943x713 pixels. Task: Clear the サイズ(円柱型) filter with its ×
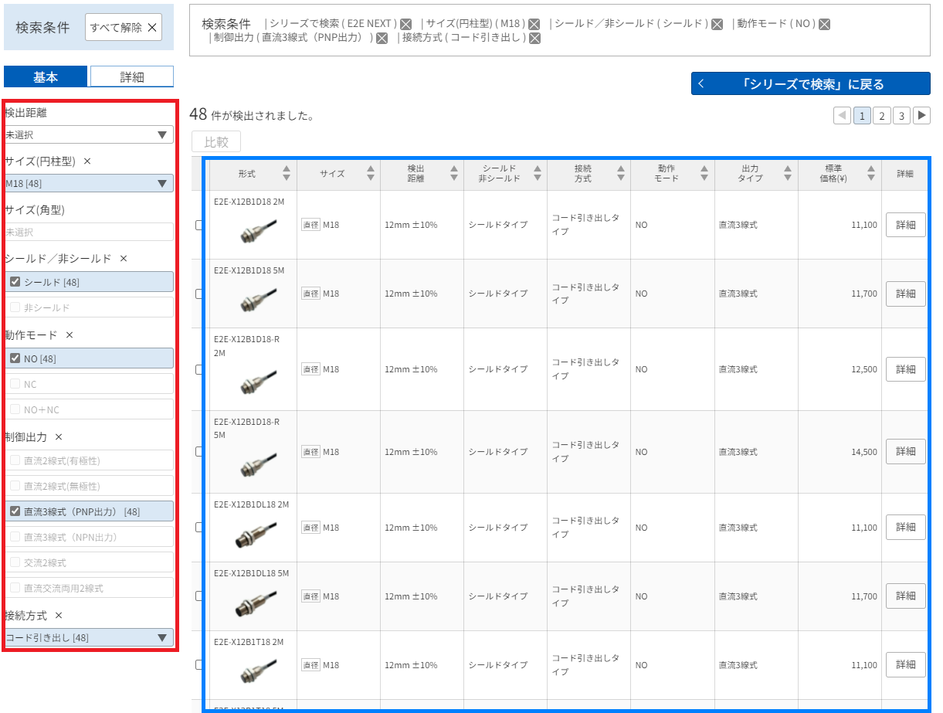(87, 161)
